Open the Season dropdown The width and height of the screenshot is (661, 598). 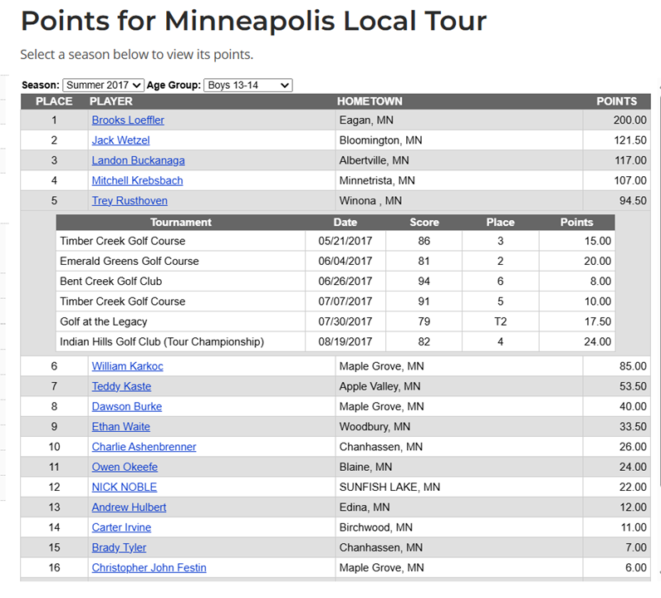103,85
